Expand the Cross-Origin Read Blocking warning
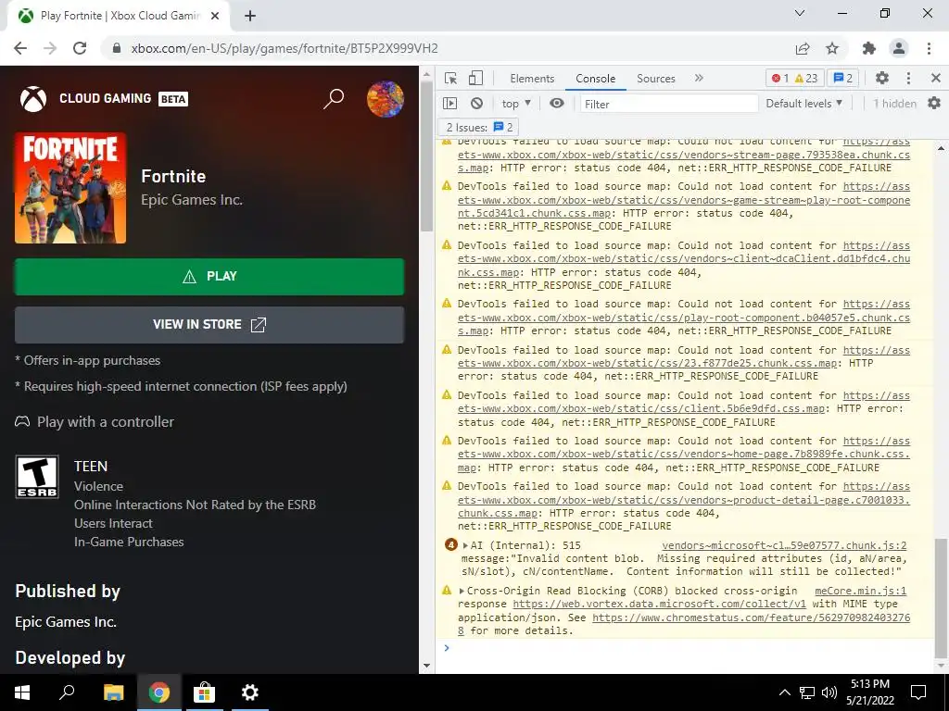The width and height of the screenshot is (949, 711). point(462,591)
